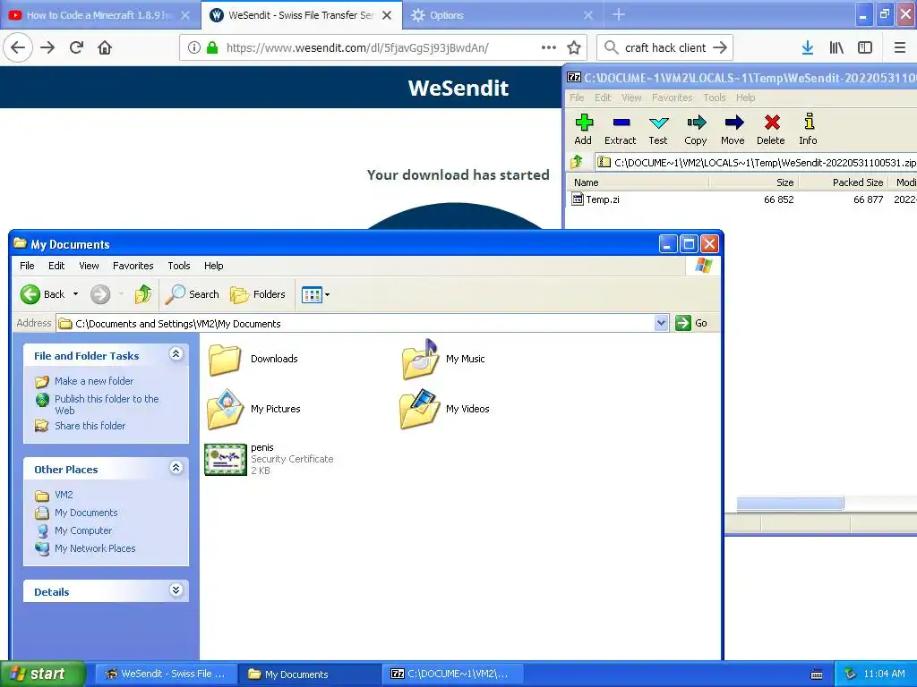The image size is (917, 687).
Task: Switch to the 7-Zip taskbar button
Action: point(451,674)
